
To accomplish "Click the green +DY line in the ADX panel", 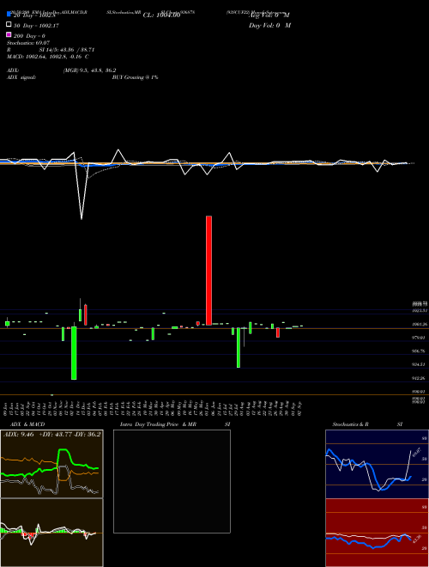I will (64, 450).
